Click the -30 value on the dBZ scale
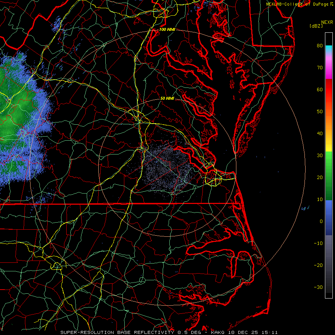Viewport: 335px width, 335px height. coord(318,287)
